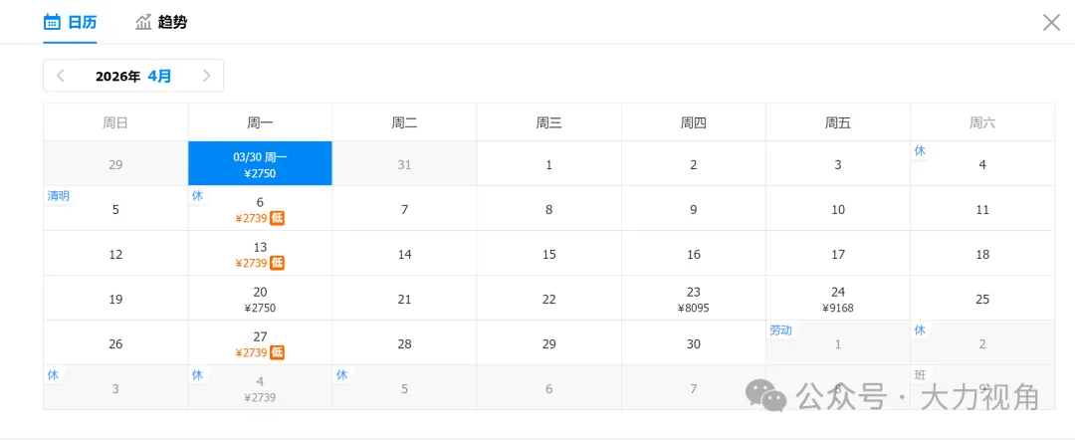Choose April 20 priced ¥2750
The width and height of the screenshot is (1075, 440).
tap(260, 300)
